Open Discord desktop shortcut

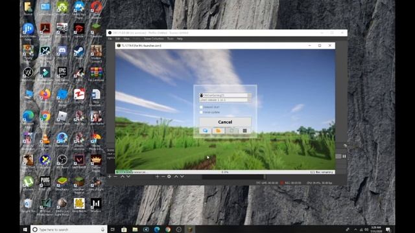pyautogui.click(x=62, y=52)
